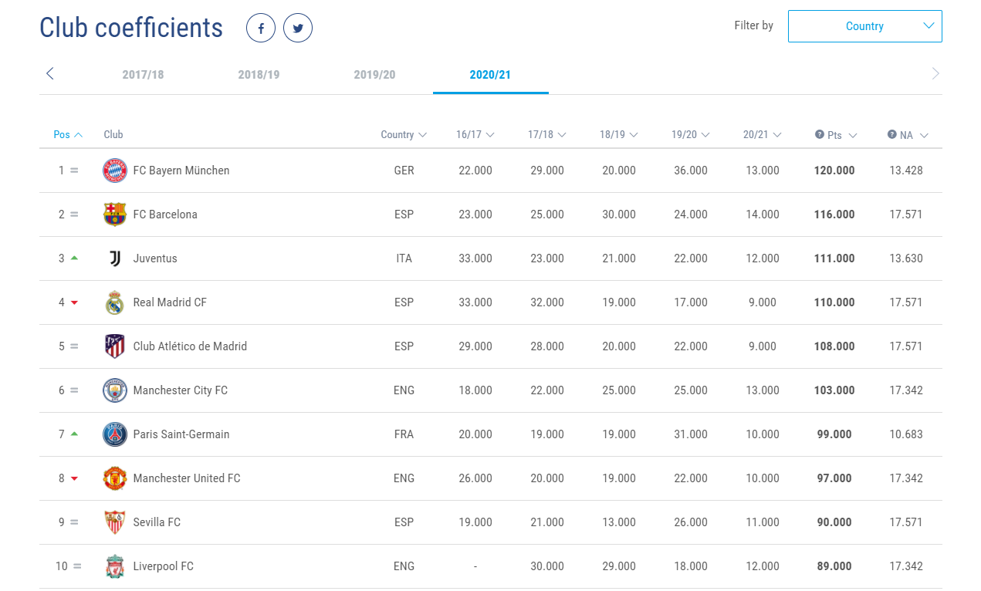Image resolution: width=981 pixels, height=591 pixels.
Task: Click Manchester United red down indicator
Action: [x=74, y=478]
